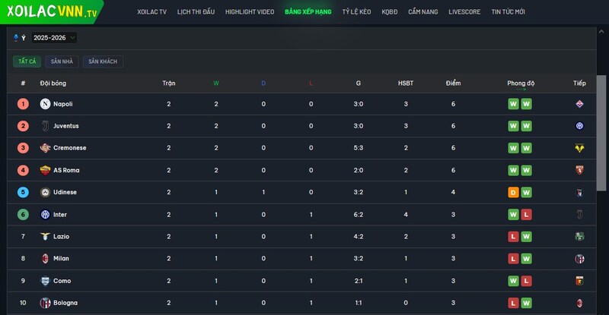
Task: Click the Udinese club crest
Action: [x=45, y=192]
